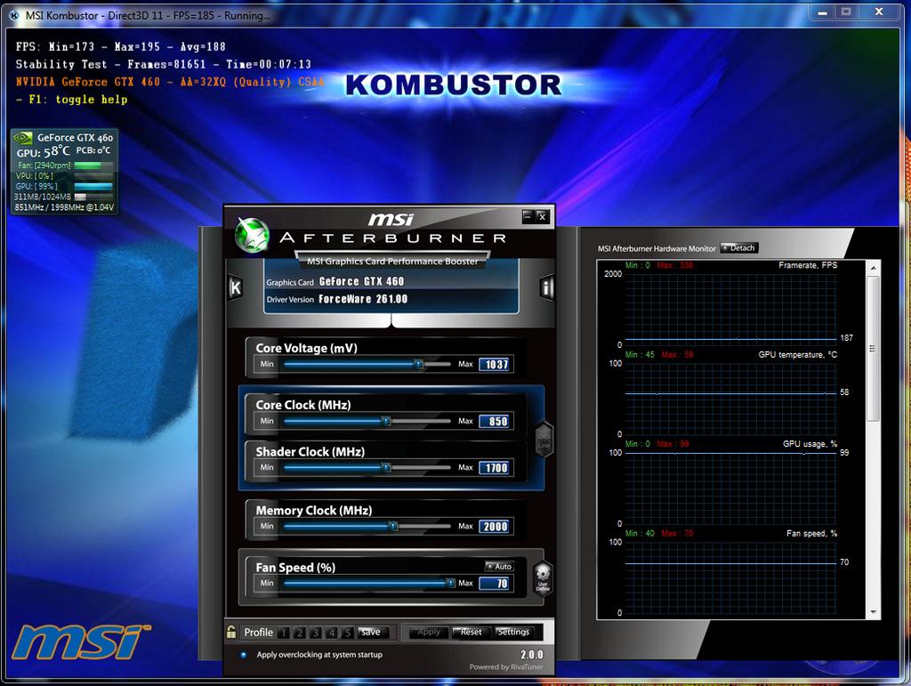The image size is (911, 686).
Task: Click the 'Stability Test' frames line
Action: point(164,64)
